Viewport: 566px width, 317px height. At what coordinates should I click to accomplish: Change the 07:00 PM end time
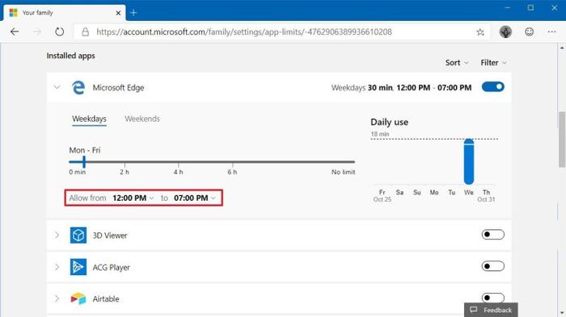pos(195,198)
